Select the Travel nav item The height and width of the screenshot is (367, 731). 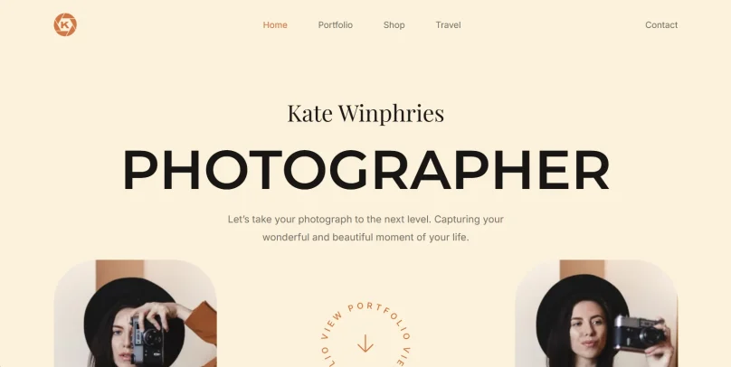[x=448, y=25]
